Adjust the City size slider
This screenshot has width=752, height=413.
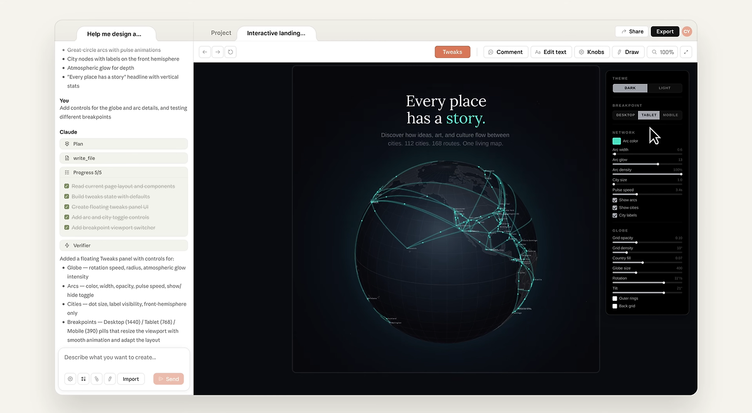tap(647, 184)
